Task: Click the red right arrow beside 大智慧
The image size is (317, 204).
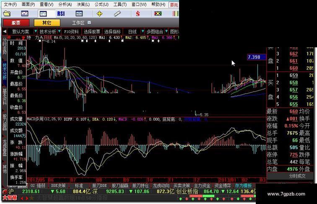Action: coord(27,198)
